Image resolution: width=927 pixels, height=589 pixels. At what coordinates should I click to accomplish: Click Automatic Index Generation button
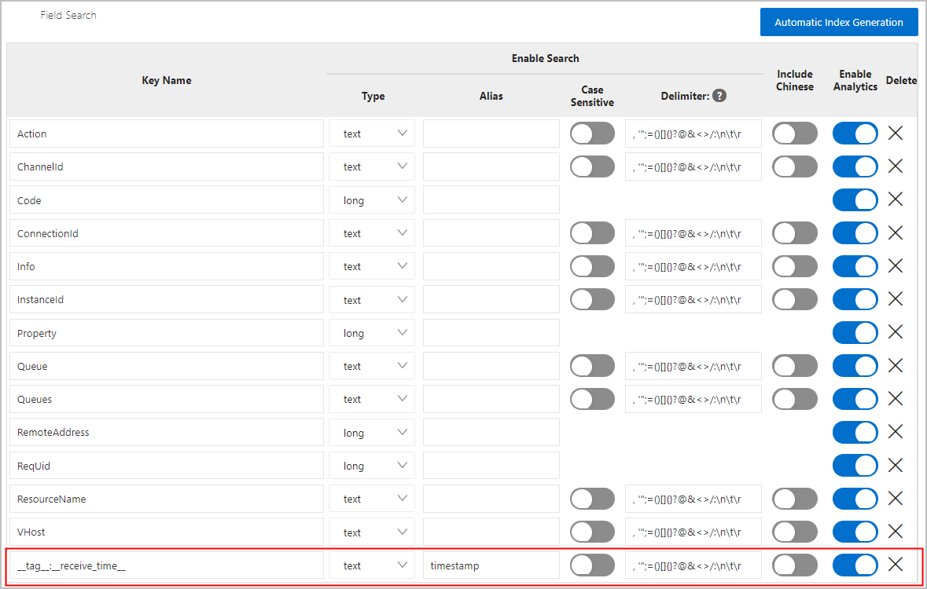(x=839, y=22)
